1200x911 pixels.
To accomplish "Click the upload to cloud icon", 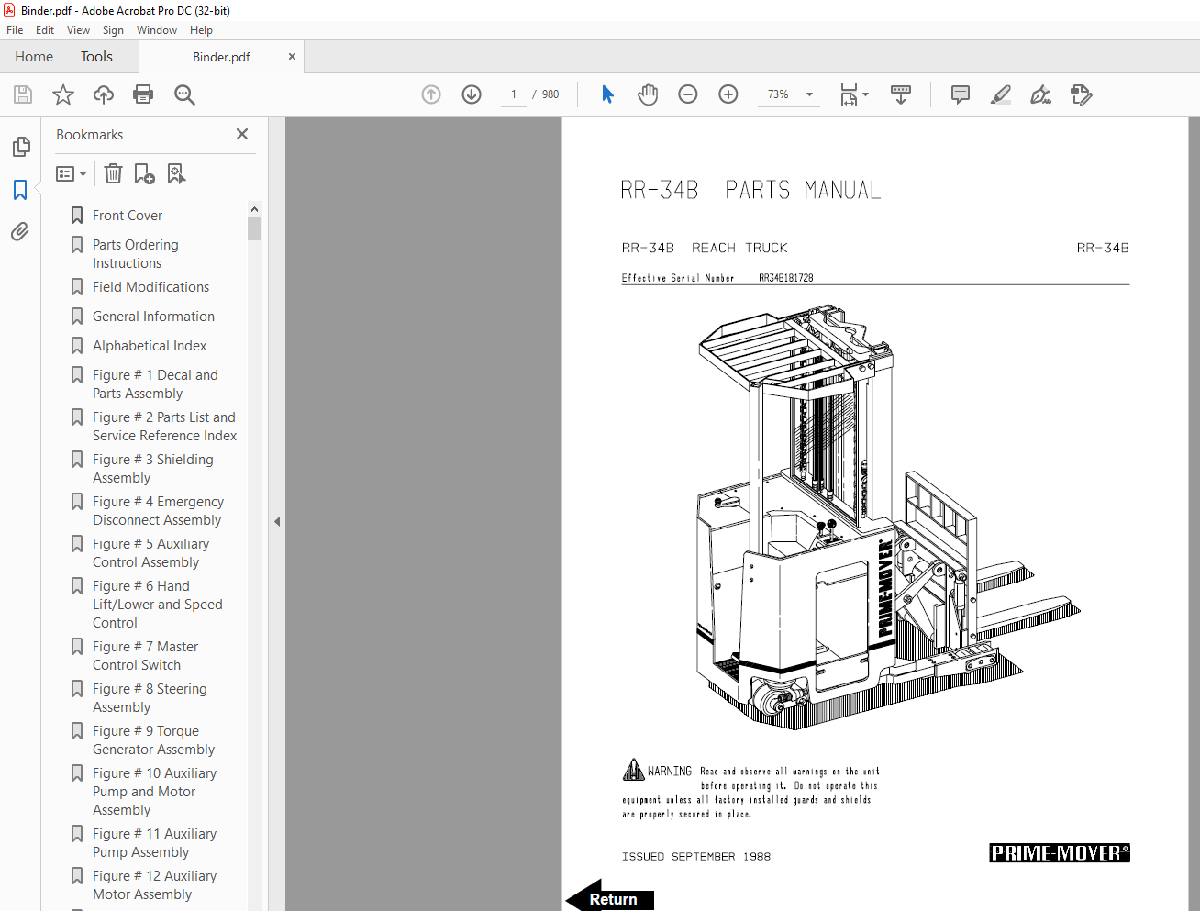I will point(104,94).
